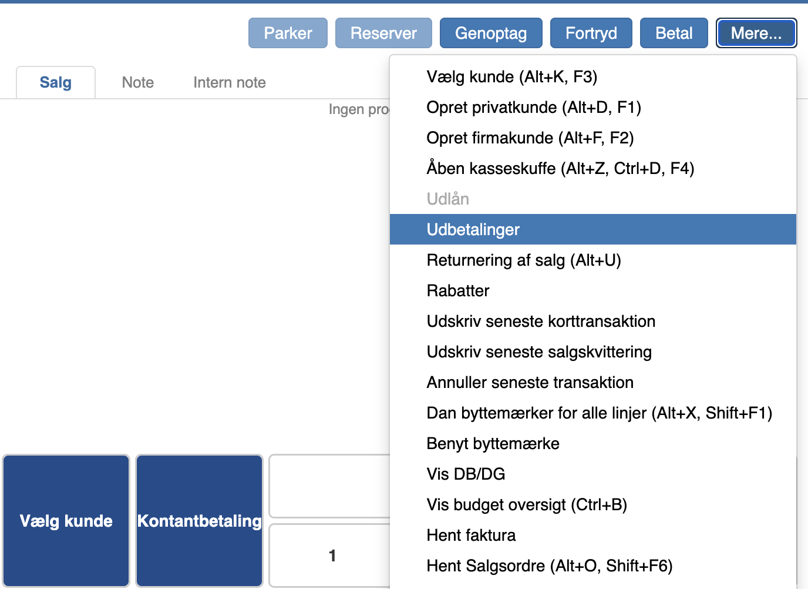This screenshot has width=808, height=589.
Task: Choose Returnering af salg option
Action: pos(523,260)
